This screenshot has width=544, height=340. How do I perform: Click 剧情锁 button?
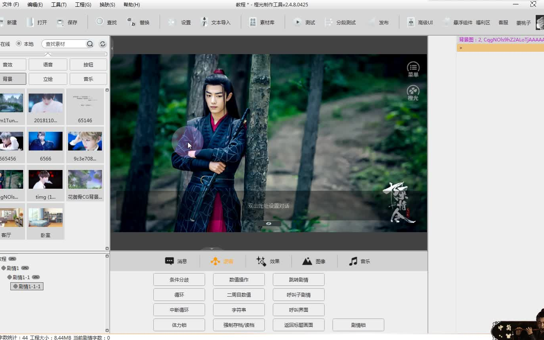click(x=358, y=325)
